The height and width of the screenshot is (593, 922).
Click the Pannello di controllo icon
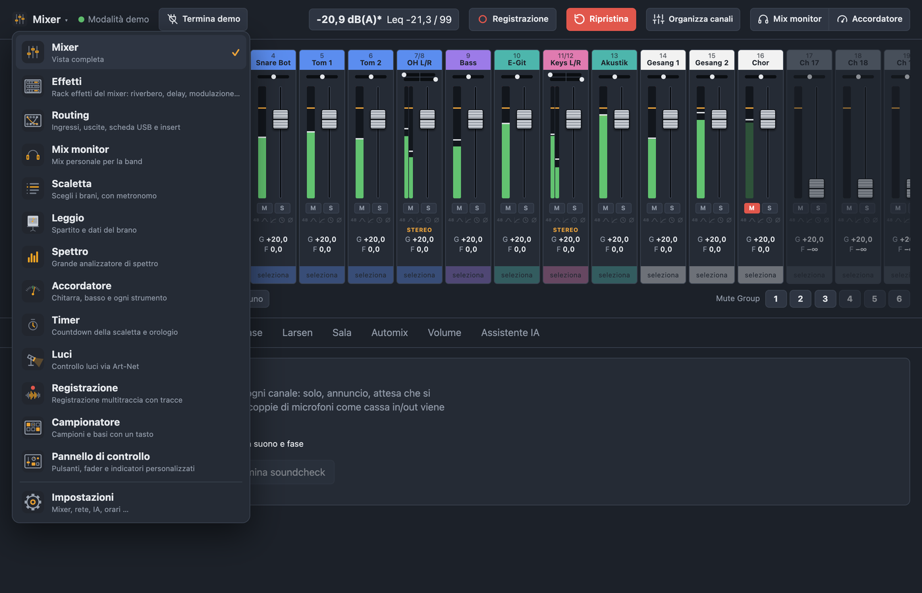pyautogui.click(x=33, y=462)
